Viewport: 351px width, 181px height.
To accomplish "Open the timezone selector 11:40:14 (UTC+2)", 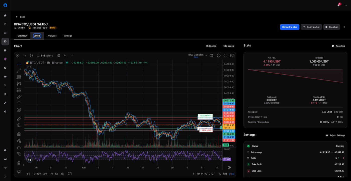I will (x=204, y=174).
